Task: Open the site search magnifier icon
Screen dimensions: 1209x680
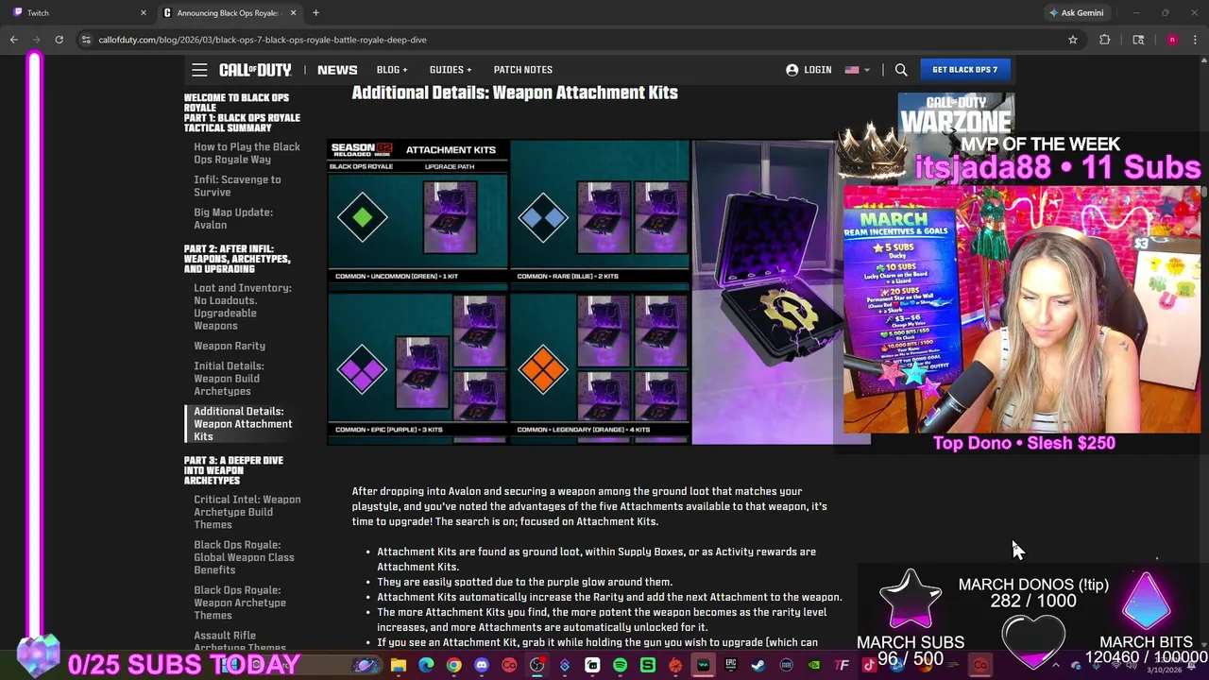Action: 901,70
